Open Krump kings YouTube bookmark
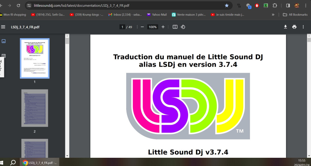This screenshot has height=166, width=311. (x=87, y=15)
